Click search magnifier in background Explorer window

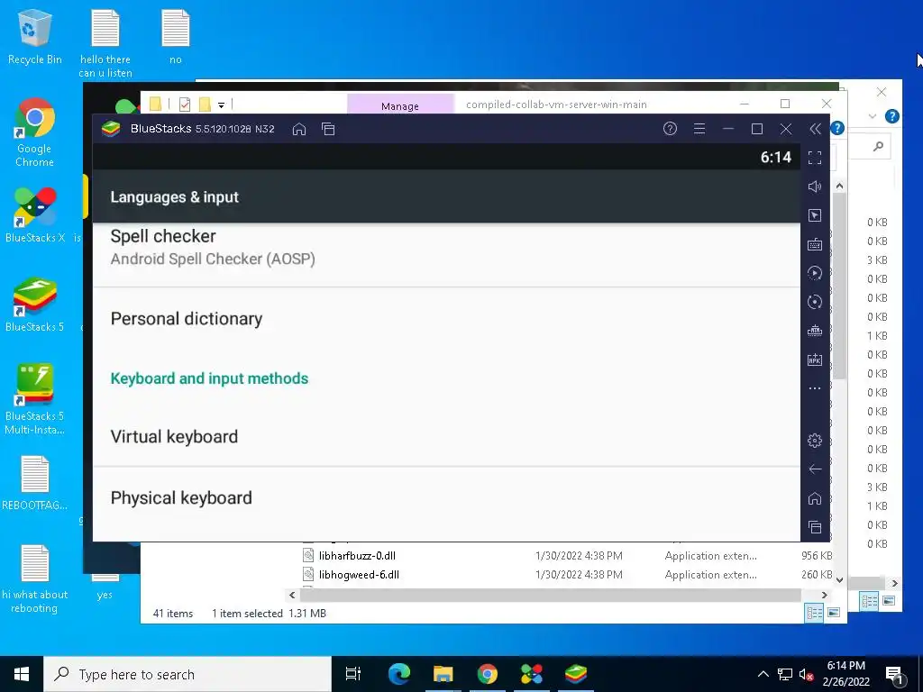click(x=878, y=146)
